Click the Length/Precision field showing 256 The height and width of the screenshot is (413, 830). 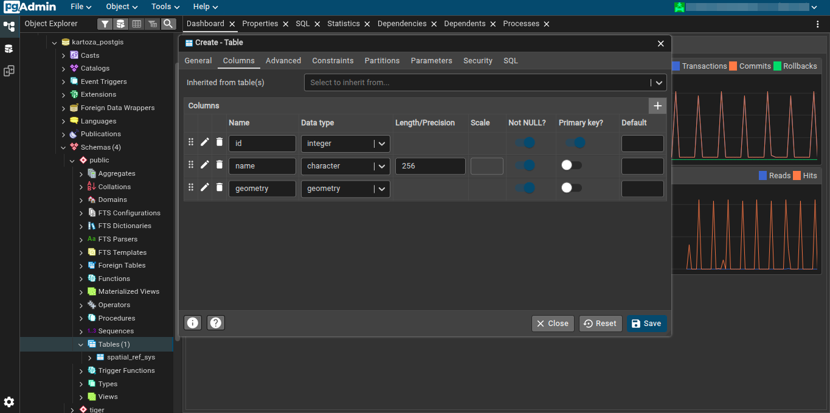click(x=430, y=165)
